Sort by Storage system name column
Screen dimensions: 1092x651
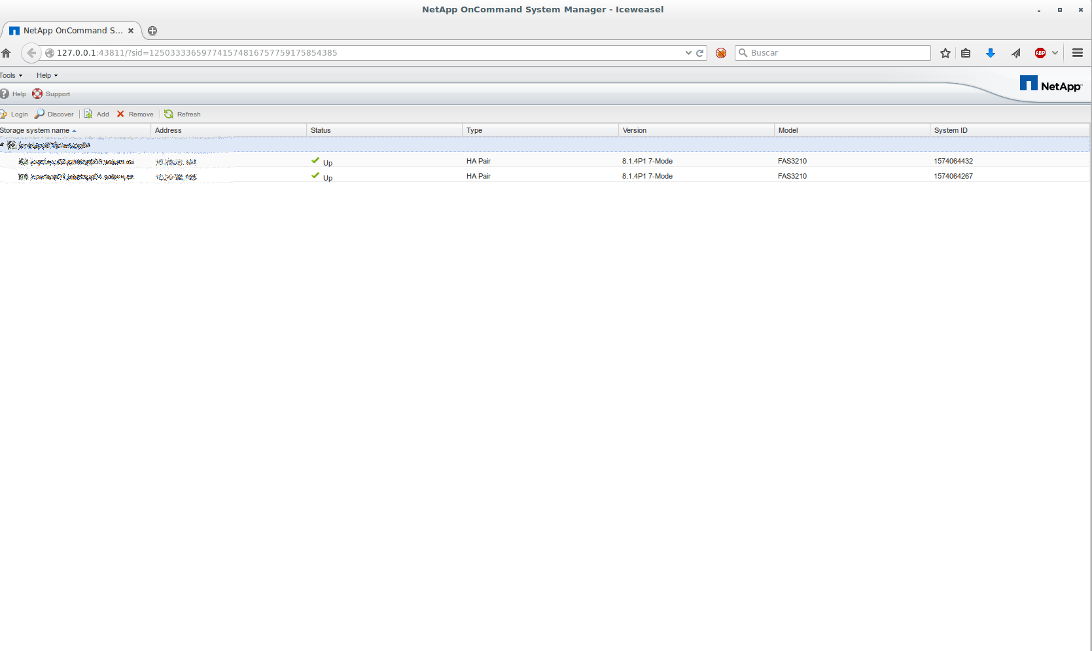tap(35, 130)
